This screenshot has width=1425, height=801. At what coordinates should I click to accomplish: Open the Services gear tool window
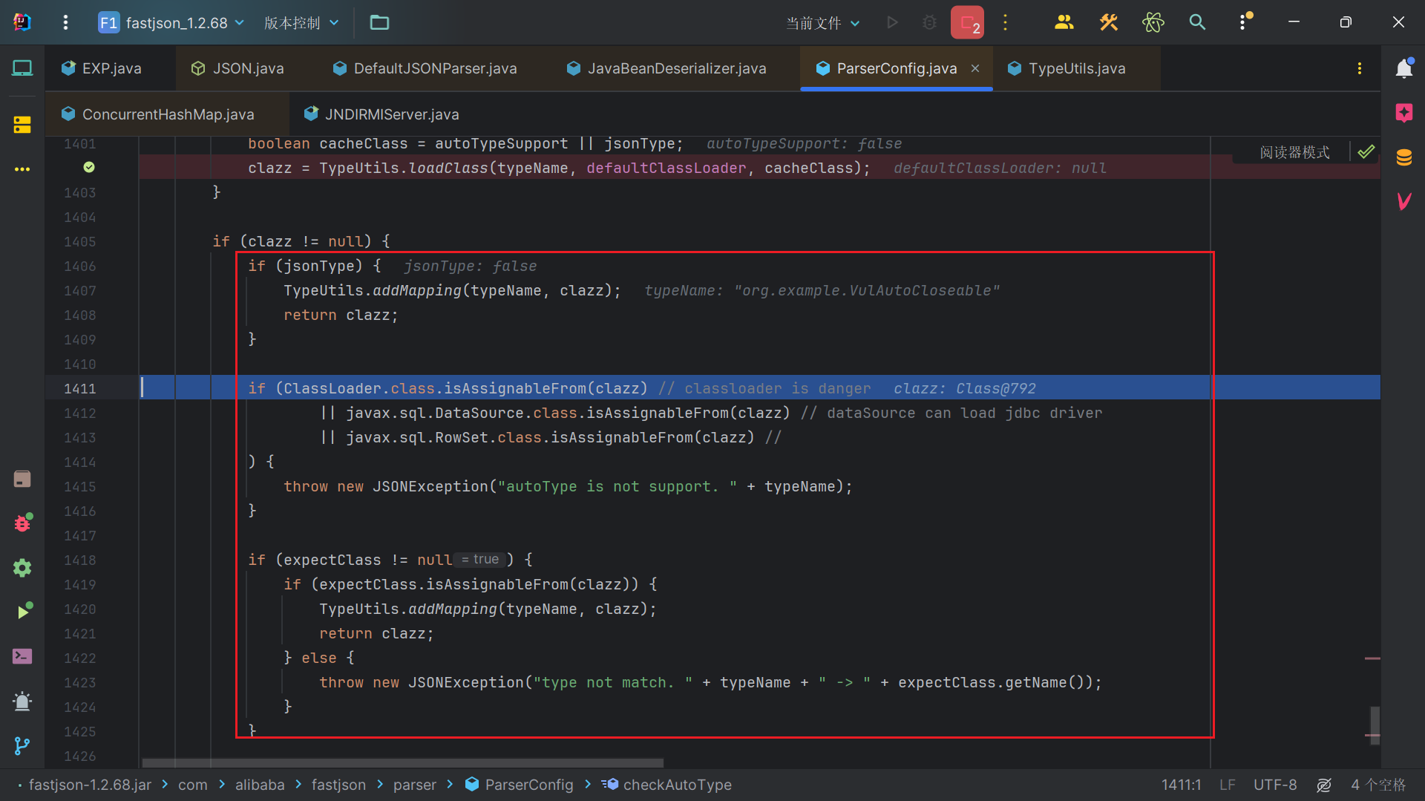click(x=22, y=568)
